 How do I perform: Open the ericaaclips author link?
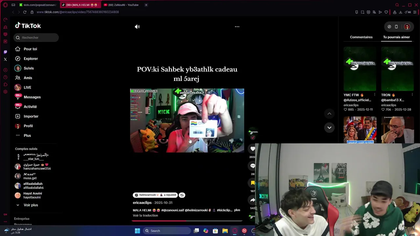coord(142,203)
